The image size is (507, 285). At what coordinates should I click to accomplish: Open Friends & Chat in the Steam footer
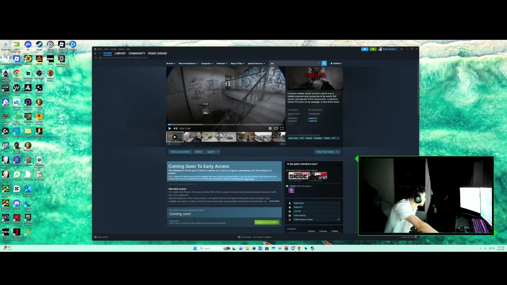tap(409, 237)
